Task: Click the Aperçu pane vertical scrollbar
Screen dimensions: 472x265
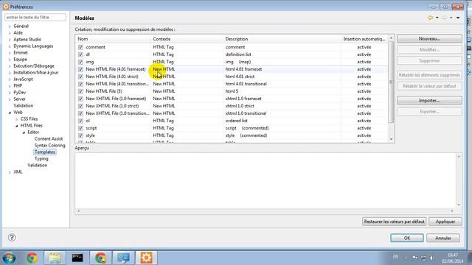Action: (459, 180)
